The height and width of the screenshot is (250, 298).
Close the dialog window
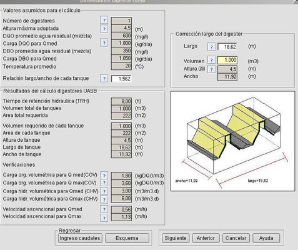[296, 1]
